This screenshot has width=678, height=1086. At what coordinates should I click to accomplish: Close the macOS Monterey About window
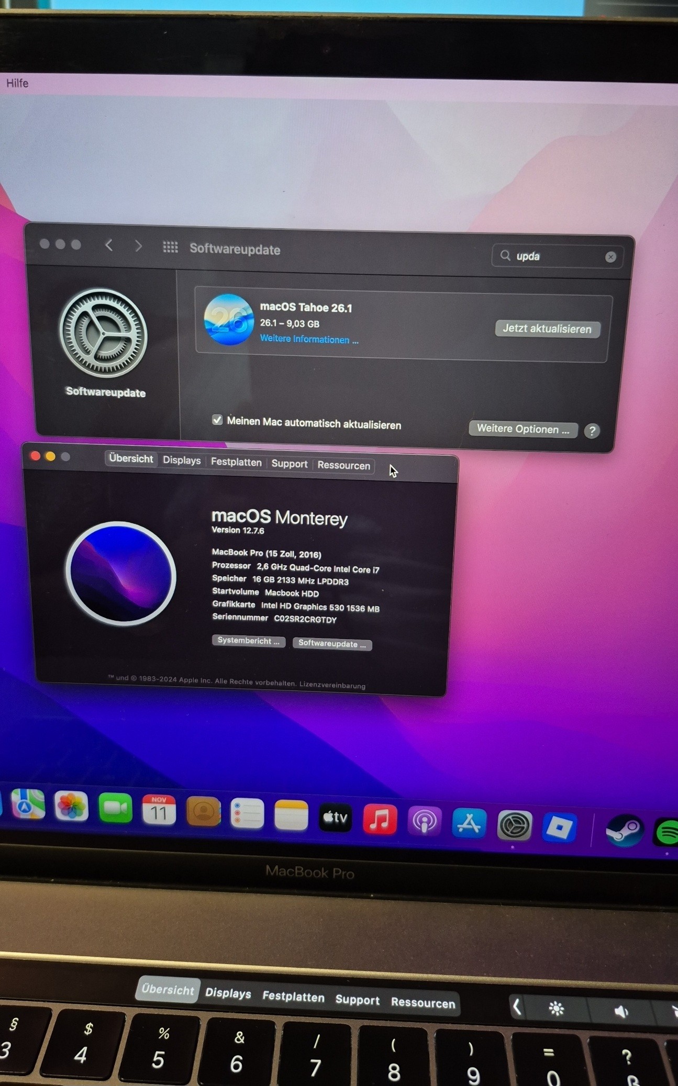click(x=35, y=456)
